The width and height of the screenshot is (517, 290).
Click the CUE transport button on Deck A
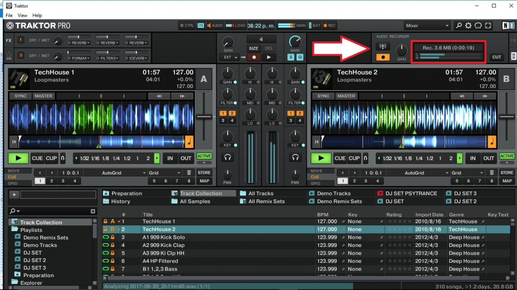tap(37, 158)
